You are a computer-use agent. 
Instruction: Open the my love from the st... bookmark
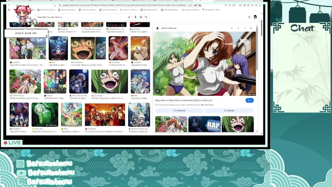190,10
